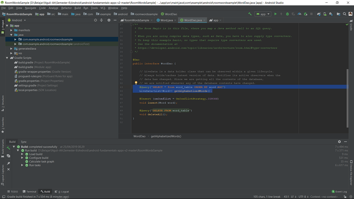
Task: Toggle the breakpoint gutter bulb on line 42
Action: (136, 83)
